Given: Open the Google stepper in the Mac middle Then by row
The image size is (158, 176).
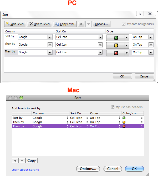Looking at the screenshot, I should click(x=67, y=122).
